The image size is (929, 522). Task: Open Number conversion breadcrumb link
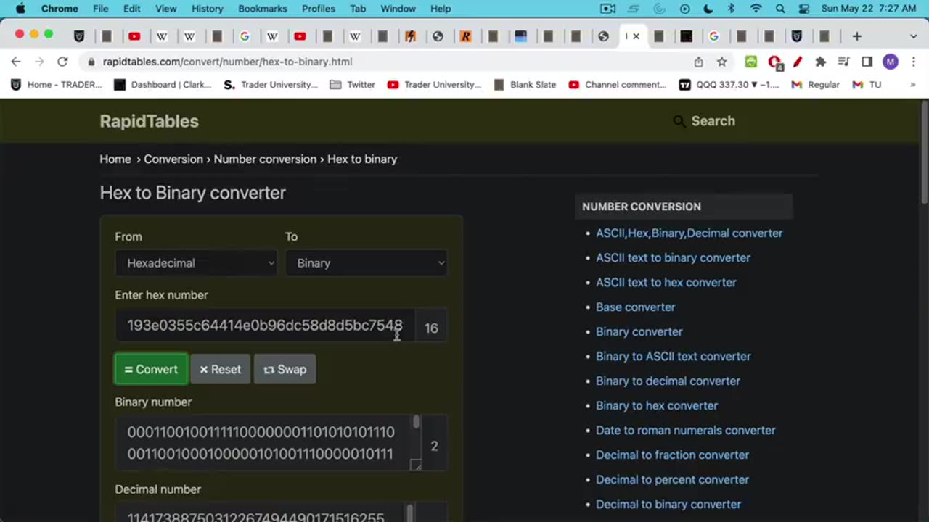265,159
